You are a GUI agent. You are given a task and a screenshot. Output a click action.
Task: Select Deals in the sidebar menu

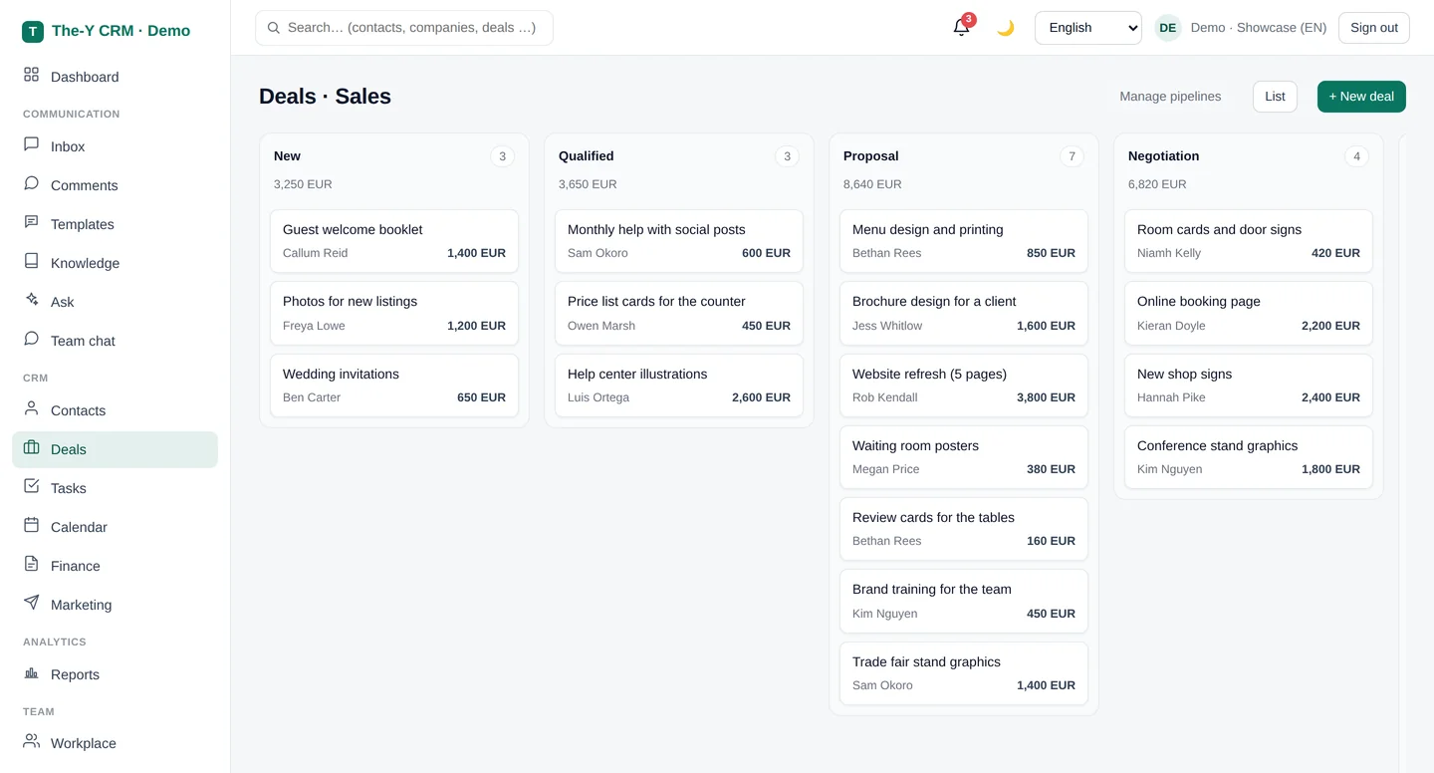coord(115,449)
